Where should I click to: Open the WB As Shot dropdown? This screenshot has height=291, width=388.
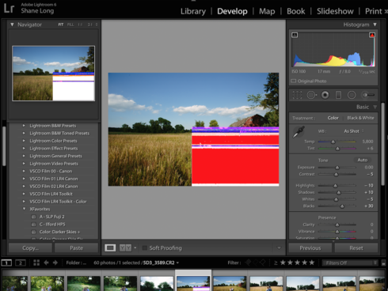(x=354, y=131)
